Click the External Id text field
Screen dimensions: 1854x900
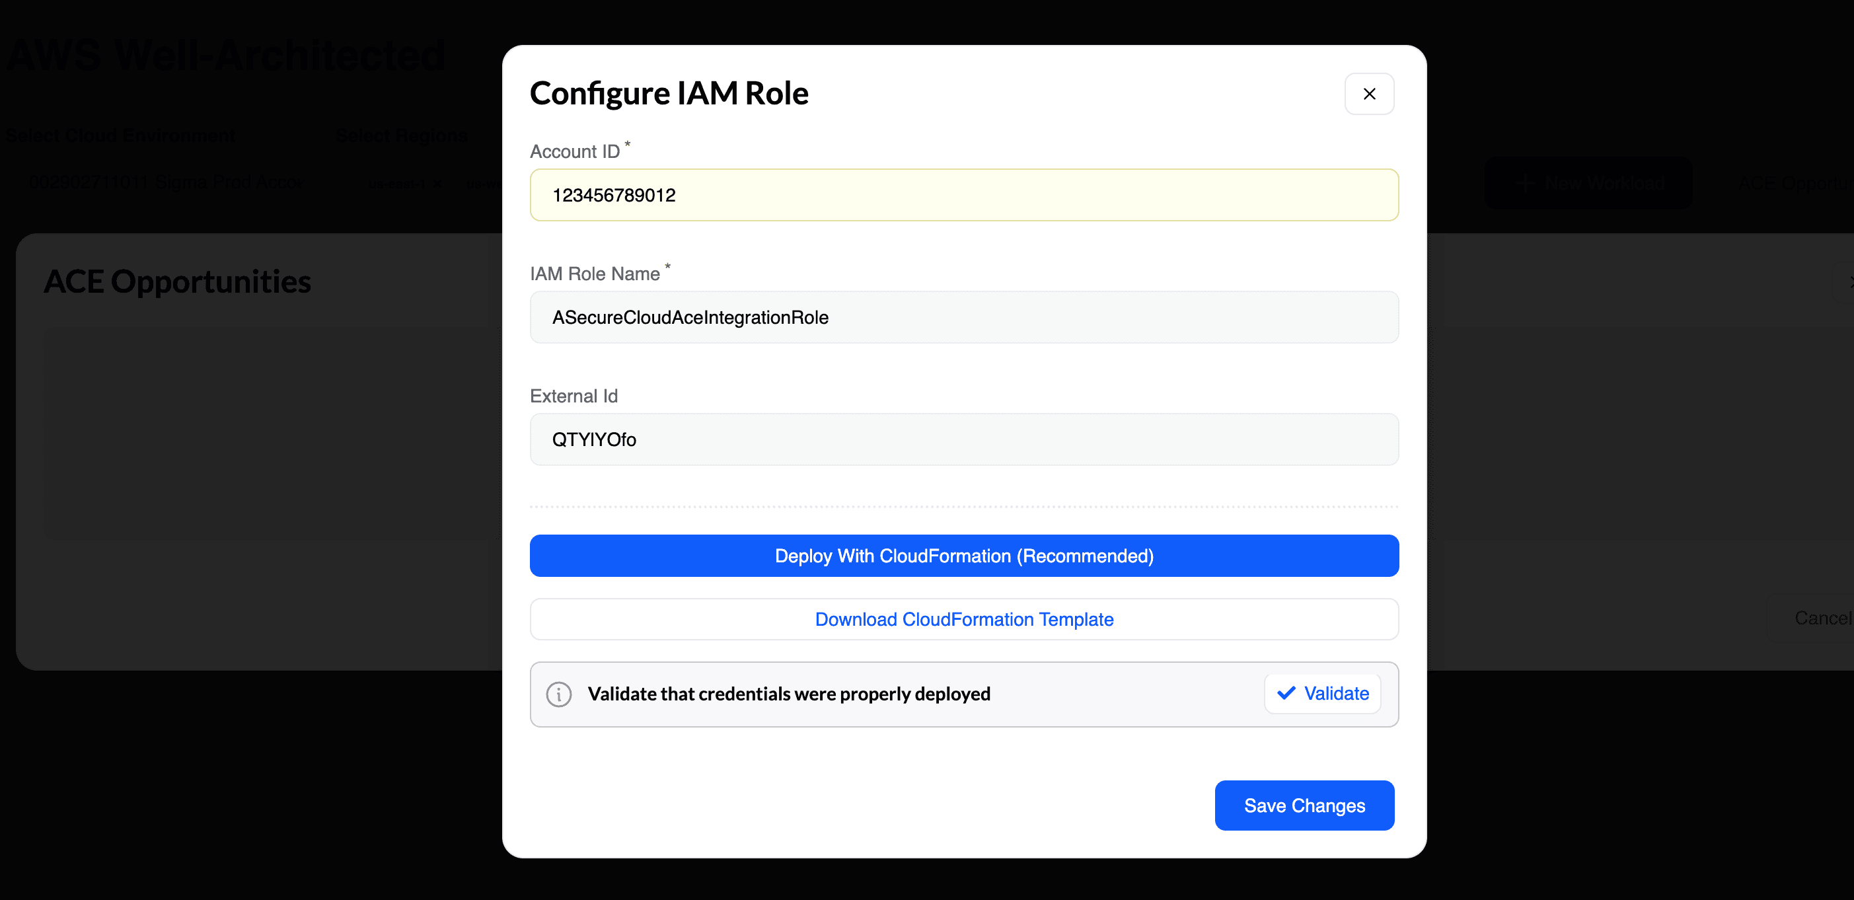click(964, 439)
